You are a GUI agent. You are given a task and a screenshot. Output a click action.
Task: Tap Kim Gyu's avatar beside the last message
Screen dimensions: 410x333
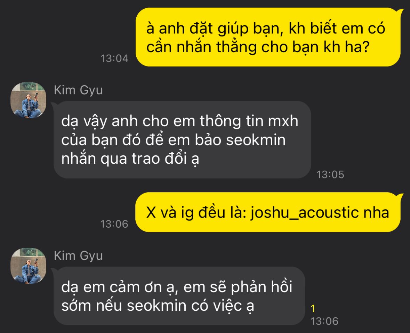[x=28, y=266]
